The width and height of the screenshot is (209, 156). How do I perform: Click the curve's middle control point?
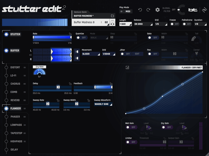point(162,96)
